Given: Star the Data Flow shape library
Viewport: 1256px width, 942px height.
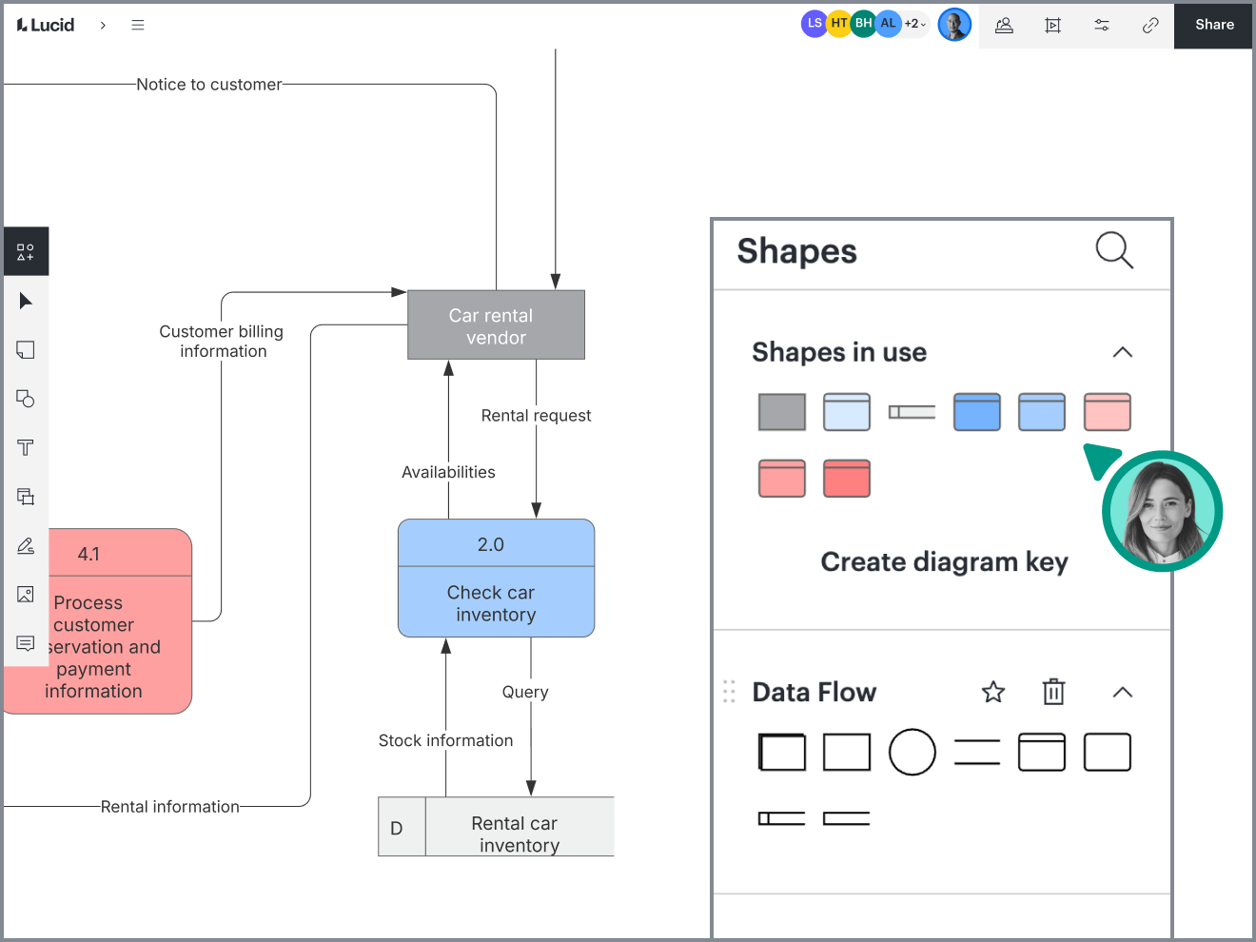Looking at the screenshot, I should [x=993, y=692].
